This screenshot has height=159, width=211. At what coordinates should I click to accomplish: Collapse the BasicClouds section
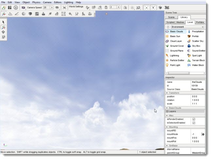point(167,108)
